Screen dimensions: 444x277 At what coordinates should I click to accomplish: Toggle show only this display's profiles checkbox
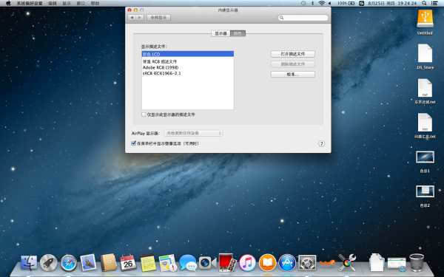[144, 114]
